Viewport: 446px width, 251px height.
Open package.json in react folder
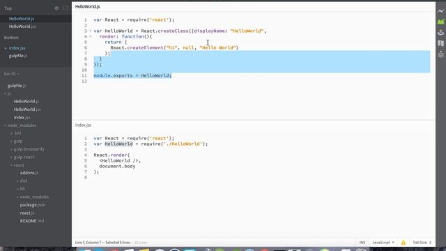pos(33,205)
